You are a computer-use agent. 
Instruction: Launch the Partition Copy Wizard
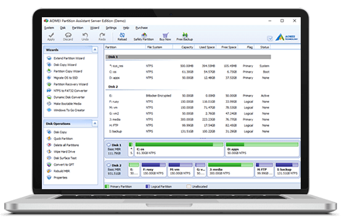click(x=65, y=71)
